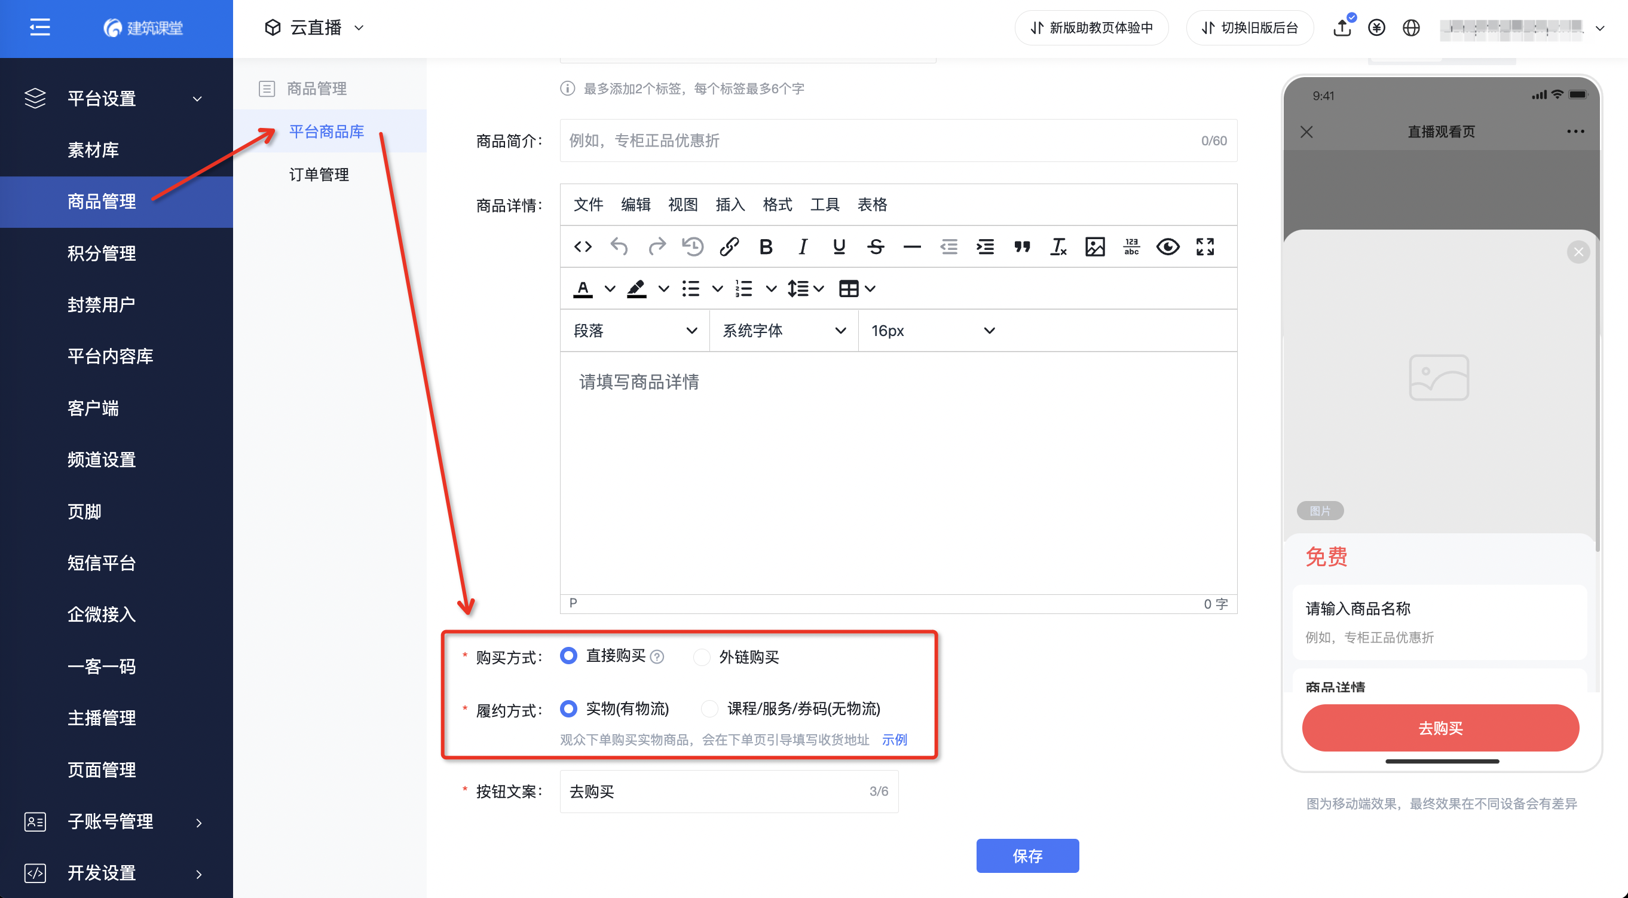This screenshot has height=898, width=1628.
Task: Apply the highlight background color swatch
Action: pyautogui.click(x=636, y=289)
